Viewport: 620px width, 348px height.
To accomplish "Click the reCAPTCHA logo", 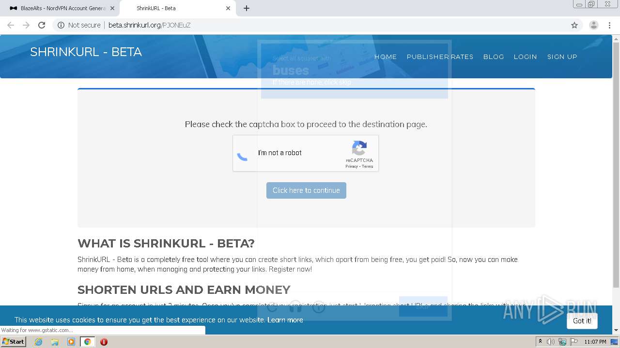I will (359, 148).
